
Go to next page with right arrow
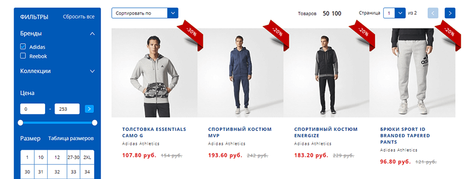click(450, 13)
